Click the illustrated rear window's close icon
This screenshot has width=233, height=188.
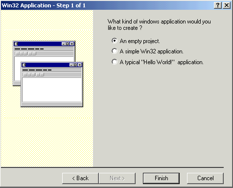click(72, 44)
